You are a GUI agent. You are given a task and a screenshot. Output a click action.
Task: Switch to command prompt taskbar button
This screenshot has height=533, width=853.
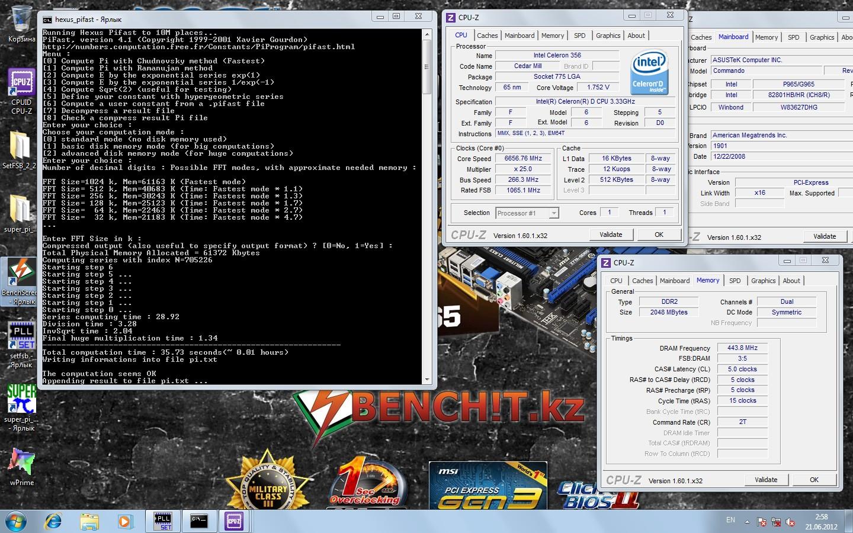198,522
